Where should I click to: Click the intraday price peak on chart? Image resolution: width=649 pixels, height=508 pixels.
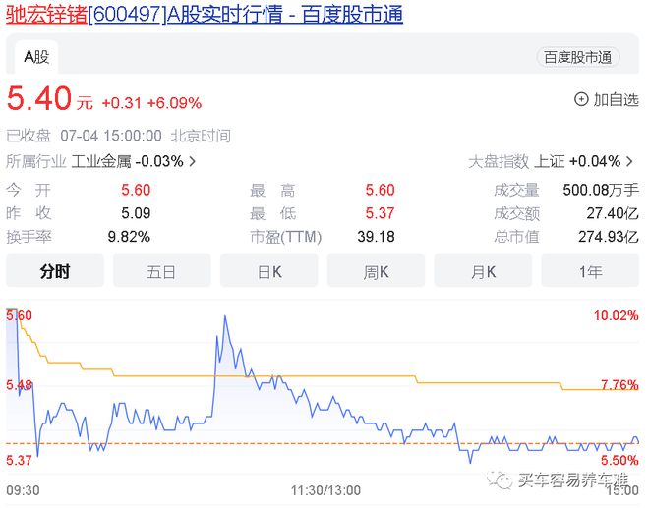tap(225, 316)
